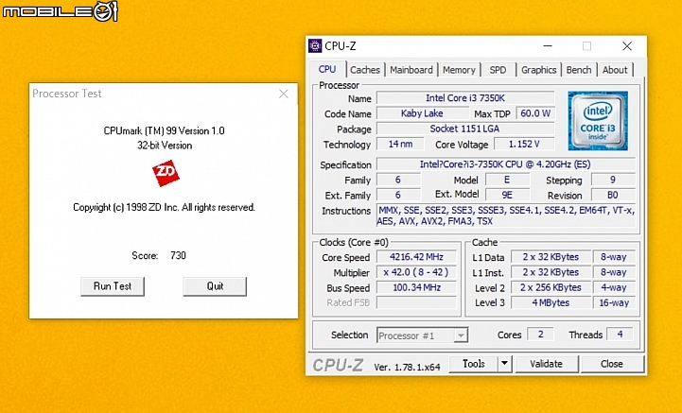
Task: Click the Max TDP value 60.0 W
Action: pos(535,113)
